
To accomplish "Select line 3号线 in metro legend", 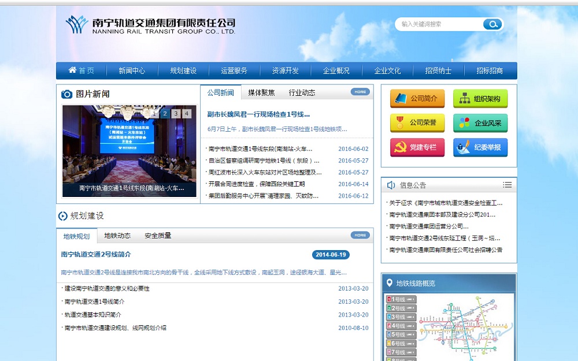I will [401, 317].
